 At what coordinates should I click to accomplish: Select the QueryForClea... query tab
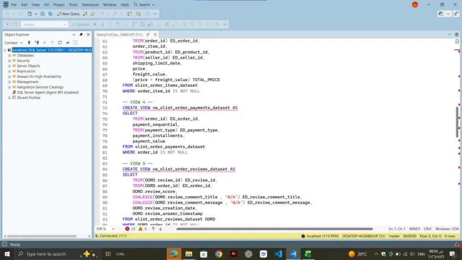(119, 35)
